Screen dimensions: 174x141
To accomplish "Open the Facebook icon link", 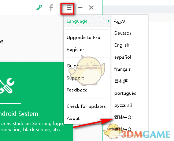I will 51,8.
